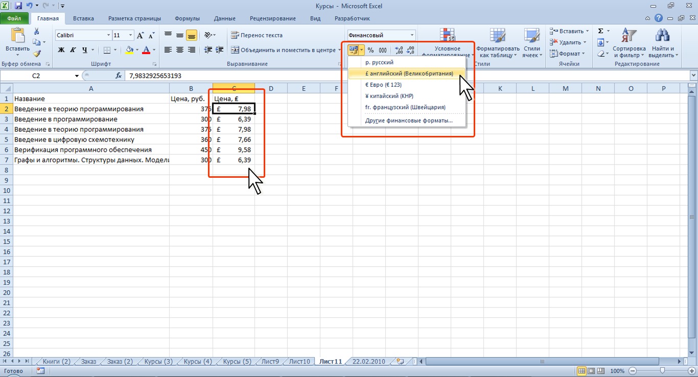Click the text orientation icon
Viewport: 698px width, 377px height.
(x=208, y=35)
